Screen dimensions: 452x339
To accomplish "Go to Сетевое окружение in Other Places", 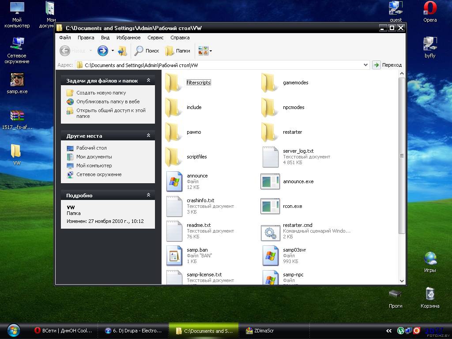I will coord(99,174).
